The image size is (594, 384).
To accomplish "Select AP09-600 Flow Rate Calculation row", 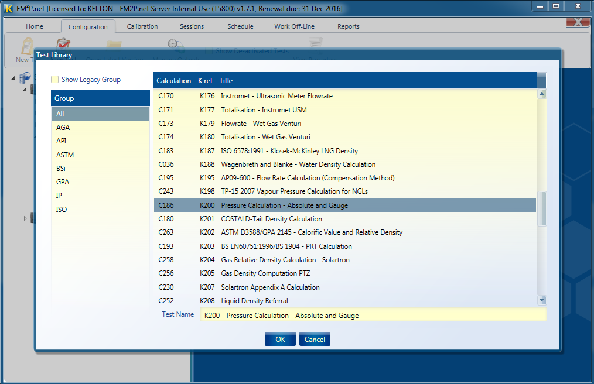I will pyautogui.click(x=345, y=177).
